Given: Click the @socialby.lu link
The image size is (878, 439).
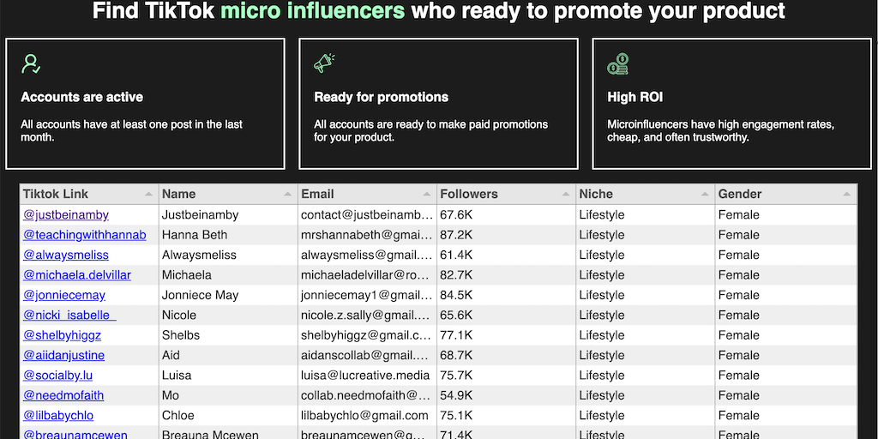Looking at the screenshot, I should tap(57, 376).
